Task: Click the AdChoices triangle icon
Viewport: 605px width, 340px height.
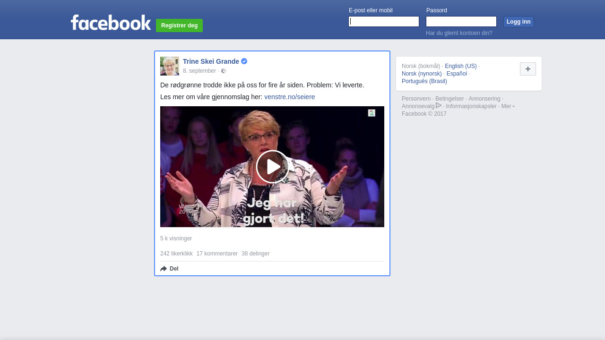Action: click(439, 105)
